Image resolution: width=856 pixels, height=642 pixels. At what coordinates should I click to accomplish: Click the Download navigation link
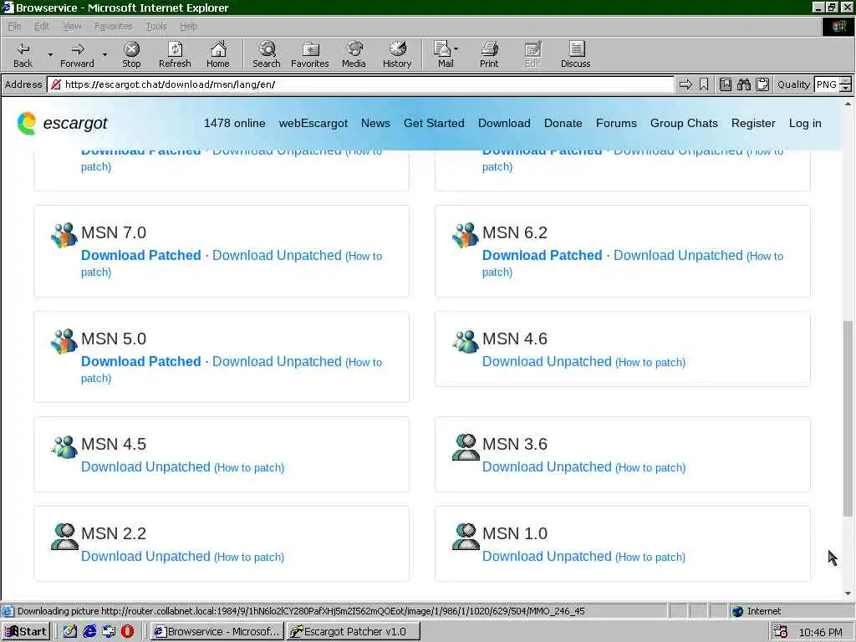tap(504, 124)
